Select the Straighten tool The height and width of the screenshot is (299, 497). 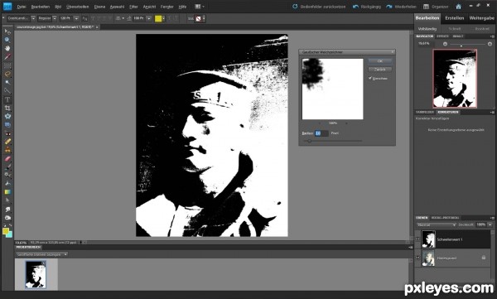click(x=7, y=124)
